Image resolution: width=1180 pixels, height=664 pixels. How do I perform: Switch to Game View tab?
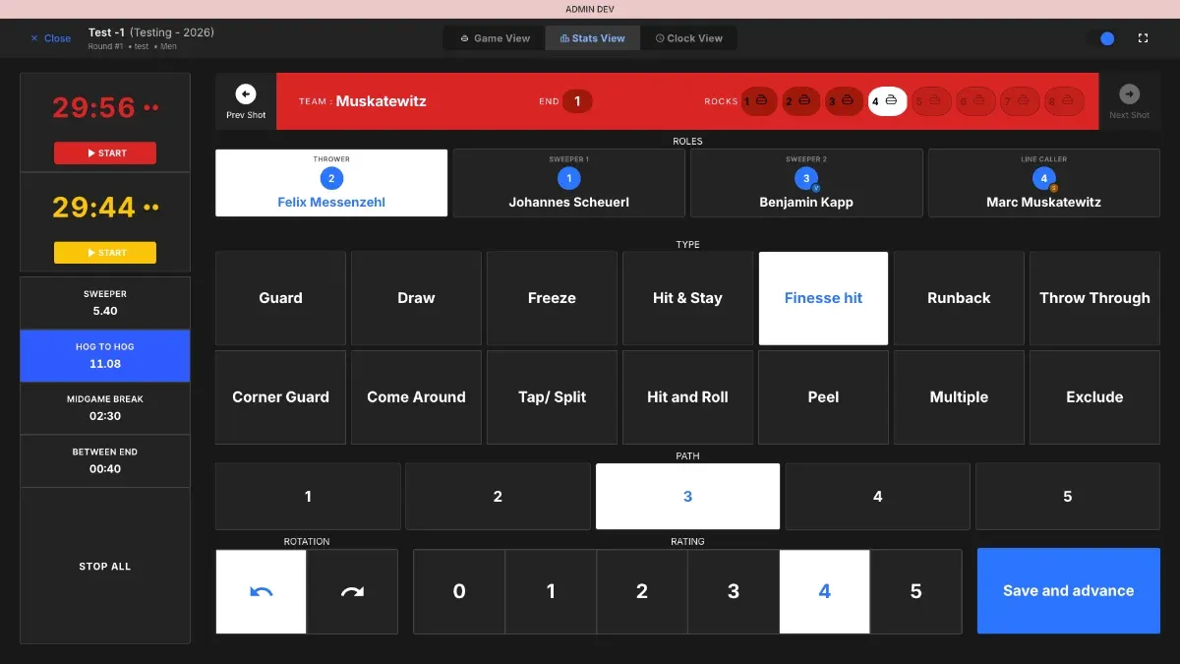click(495, 38)
